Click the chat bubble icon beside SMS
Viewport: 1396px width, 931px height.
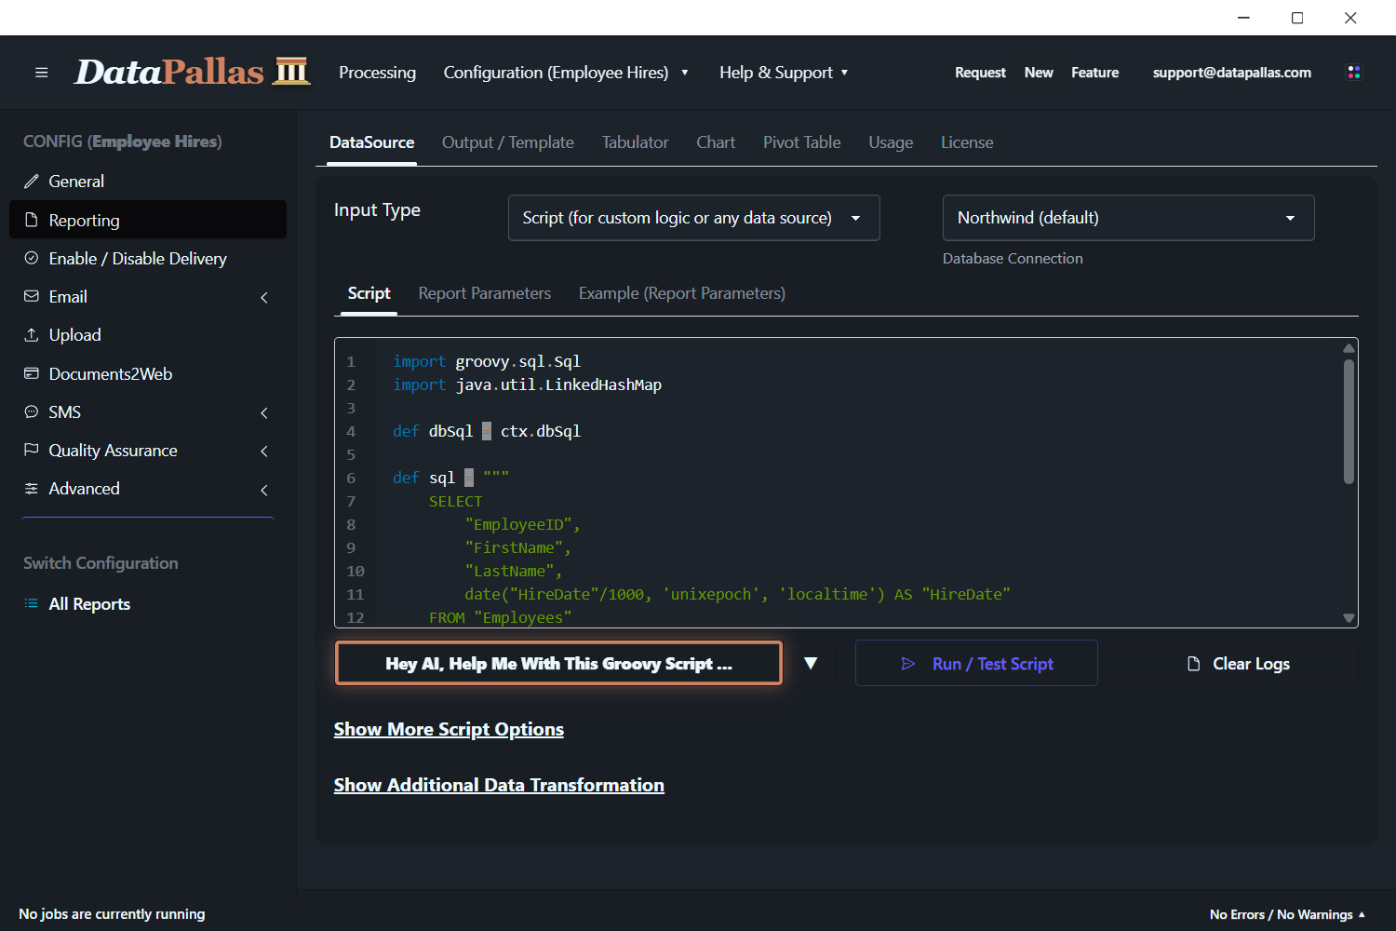(32, 412)
